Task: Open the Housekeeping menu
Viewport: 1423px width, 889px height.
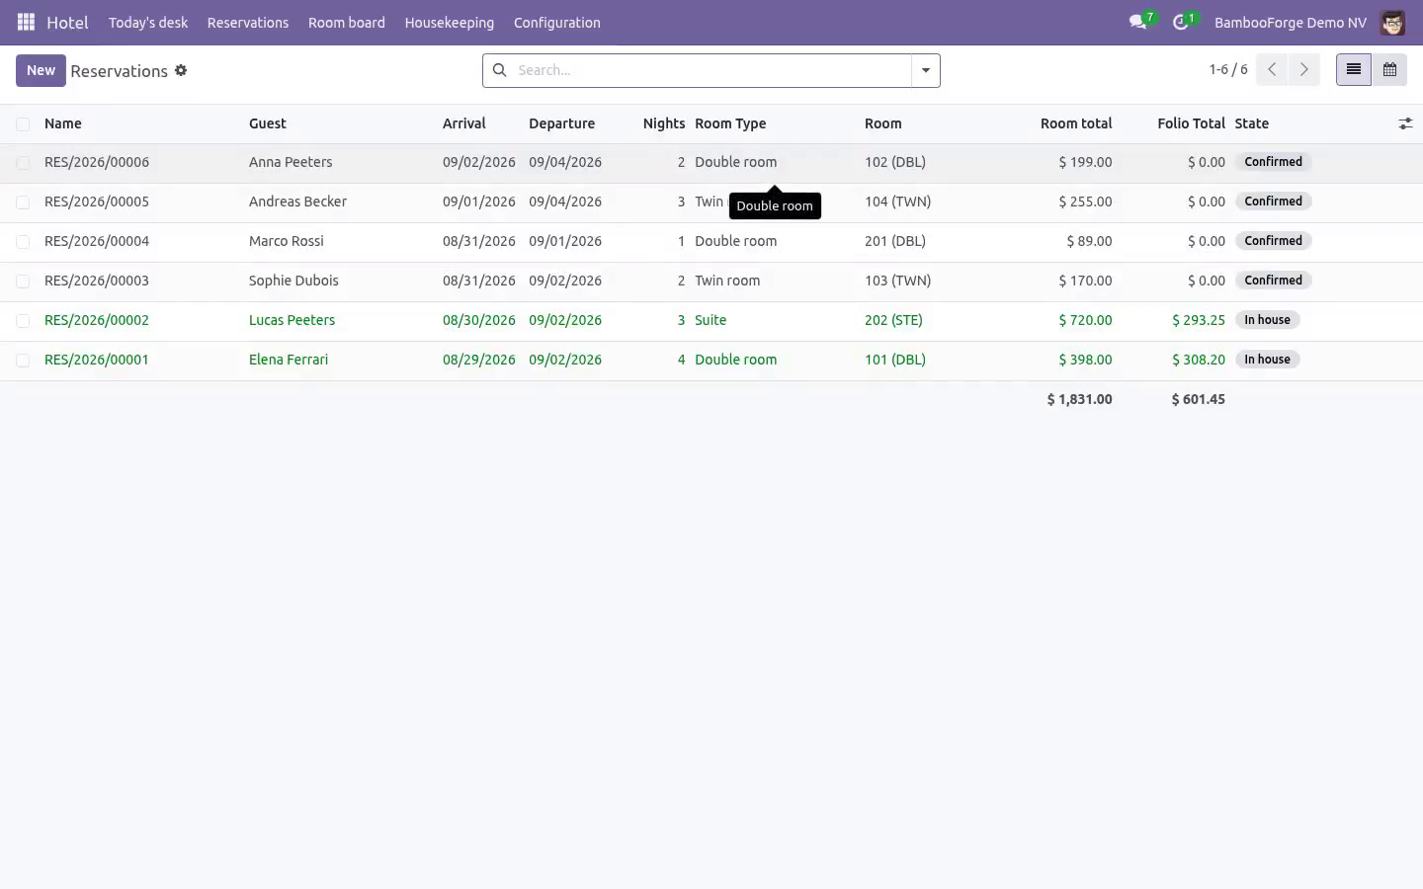Action: point(449,22)
